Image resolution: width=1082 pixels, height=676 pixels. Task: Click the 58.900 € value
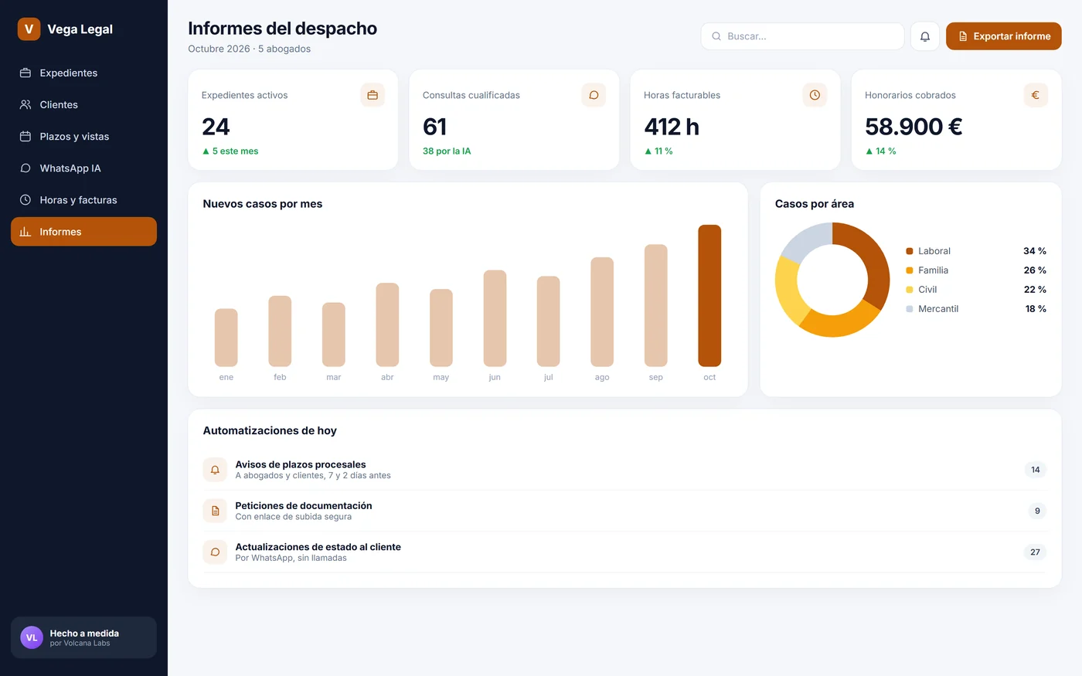pyautogui.click(x=914, y=126)
